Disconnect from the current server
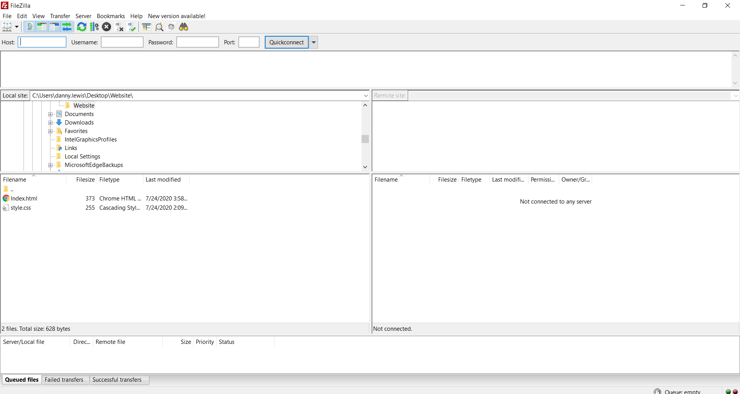Image resolution: width=740 pixels, height=394 pixels. (119, 27)
